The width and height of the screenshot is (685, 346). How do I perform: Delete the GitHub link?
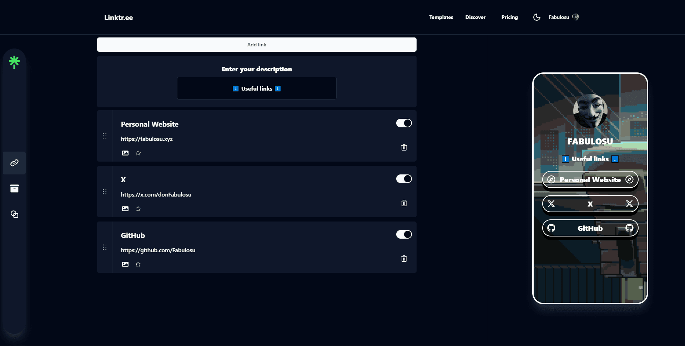pyautogui.click(x=404, y=259)
